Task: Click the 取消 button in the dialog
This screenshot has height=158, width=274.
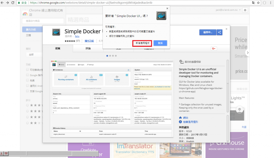Action: pos(160,43)
